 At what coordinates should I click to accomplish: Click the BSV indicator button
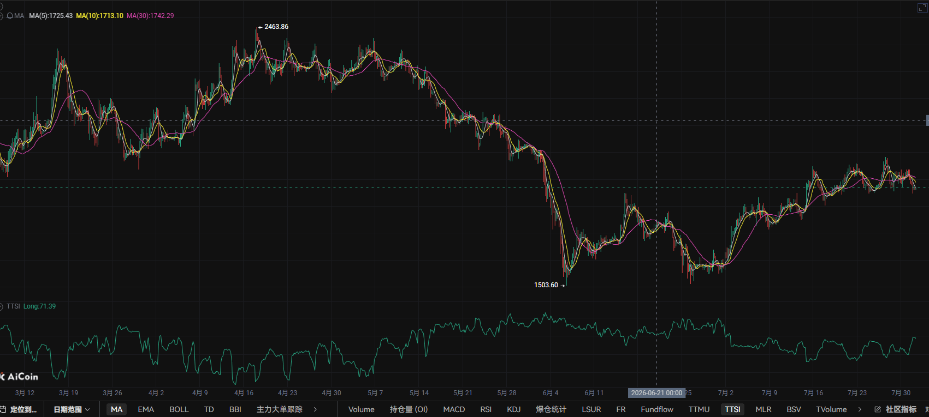794,409
